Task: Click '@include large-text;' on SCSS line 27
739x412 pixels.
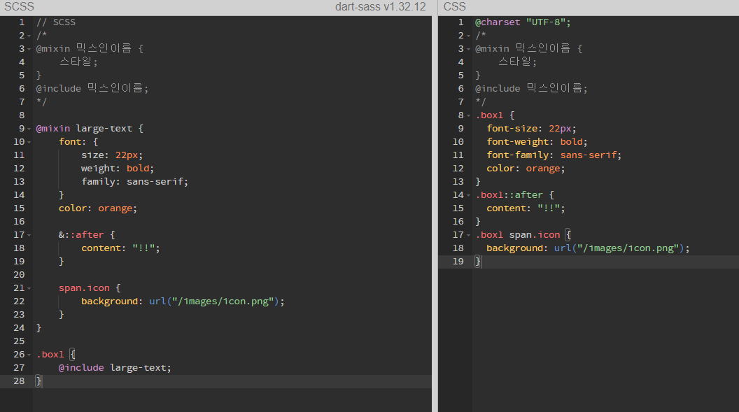Action: [x=115, y=368]
